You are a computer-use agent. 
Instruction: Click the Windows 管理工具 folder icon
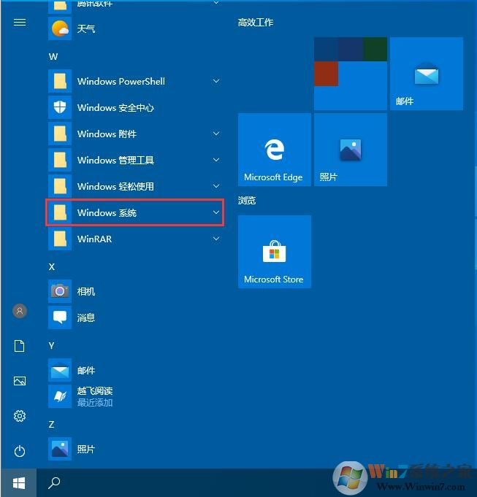pyautogui.click(x=60, y=160)
